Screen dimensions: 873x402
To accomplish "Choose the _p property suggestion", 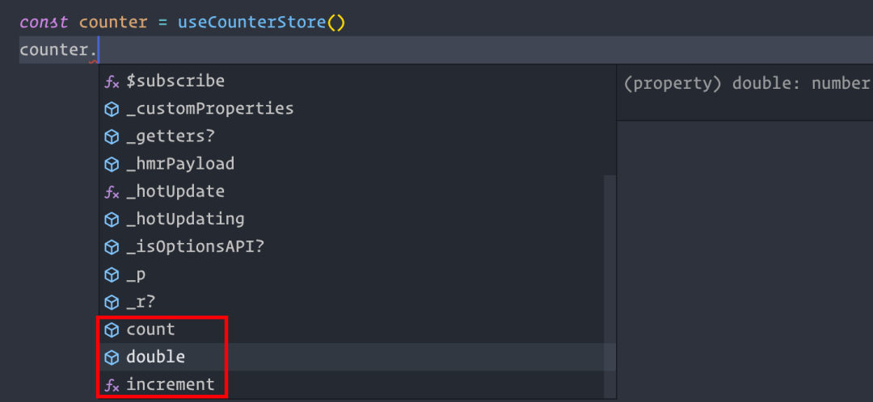I will point(136,274).
